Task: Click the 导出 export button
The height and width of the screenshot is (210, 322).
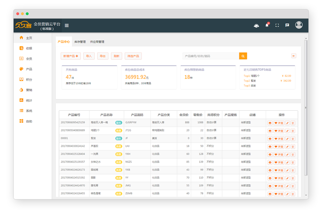Action: [x=103, y=56]
